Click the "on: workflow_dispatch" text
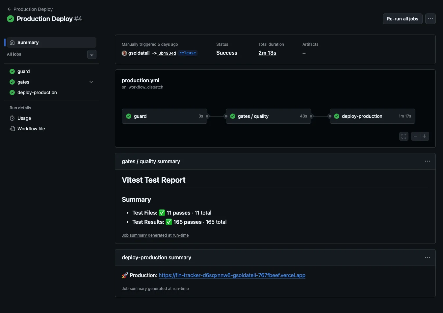The height and width of the screenshot is (313, 443). point(143,87)
